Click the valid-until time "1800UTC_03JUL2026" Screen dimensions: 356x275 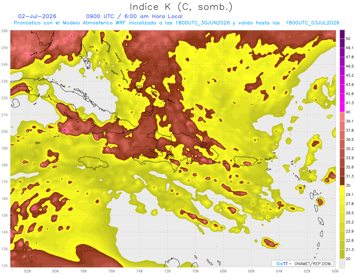[x=312, y=23]
